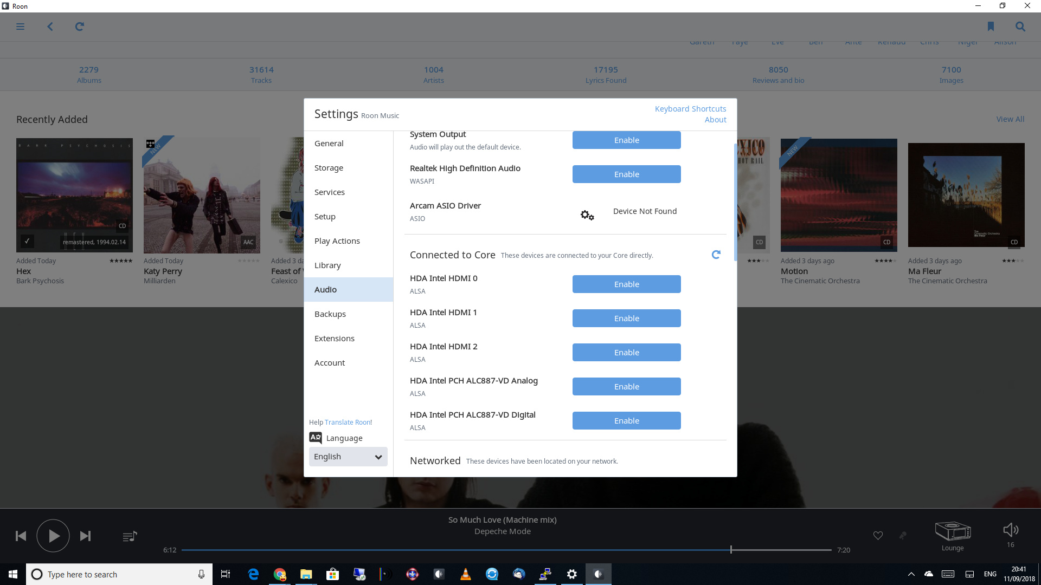Open Motion album cover thumbnail
1041x585 pixels.
(839, 195)
